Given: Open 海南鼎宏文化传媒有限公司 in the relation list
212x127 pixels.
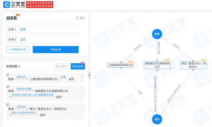Looking at the screenshot, I should (x=52, y=91).
